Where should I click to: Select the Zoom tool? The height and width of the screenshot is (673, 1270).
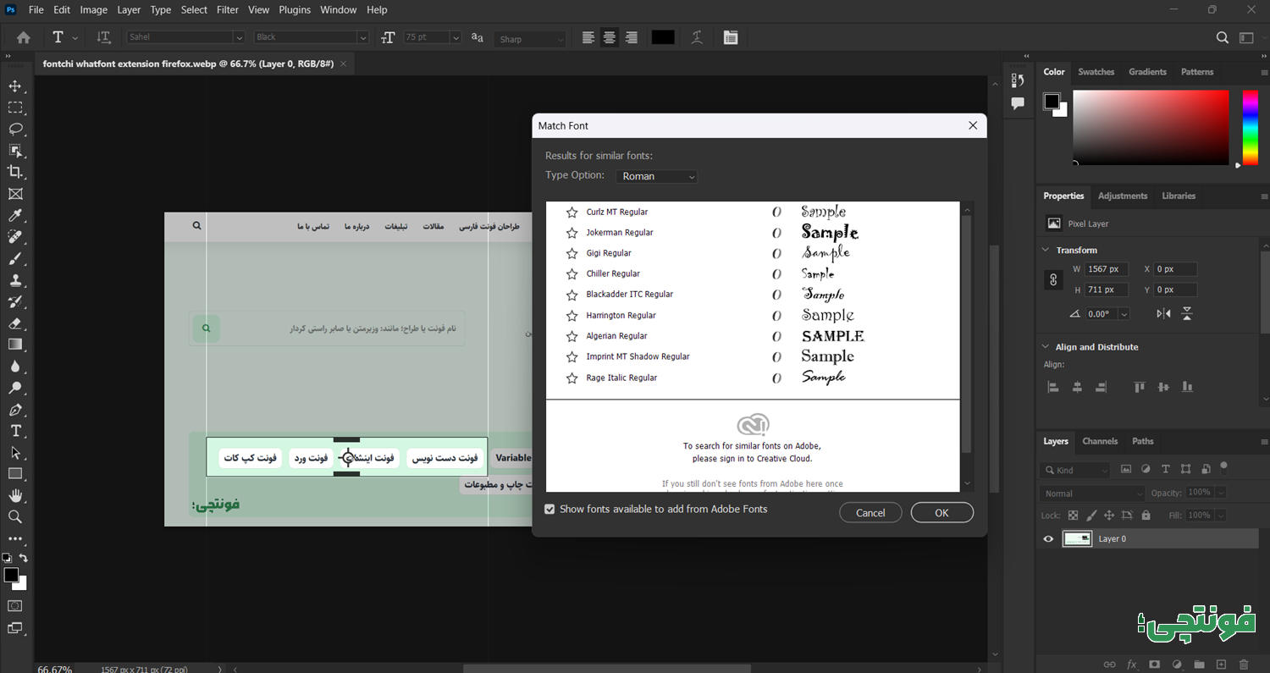pos(15,516)
